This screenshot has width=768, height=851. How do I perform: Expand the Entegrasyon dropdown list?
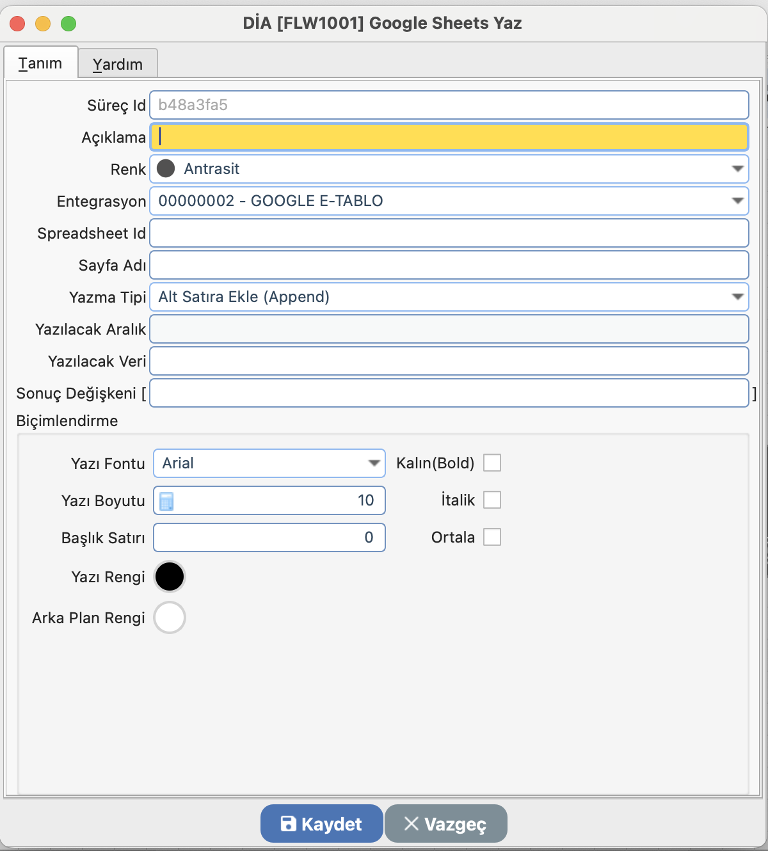(x=737, y=201)
